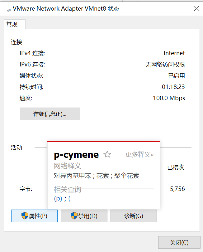Viewport: 203px width, 252px height.
Task: Click the 详细信息(E)... button
Action: 50,114
